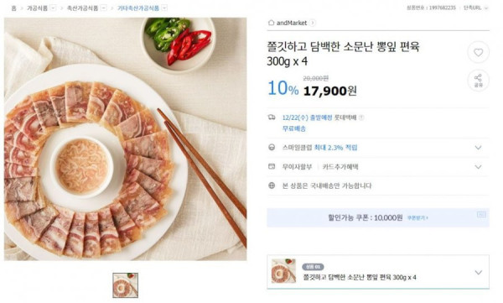The image size is (503, 303).
Task: Click the andMarket store home icon
Action: 271,23
